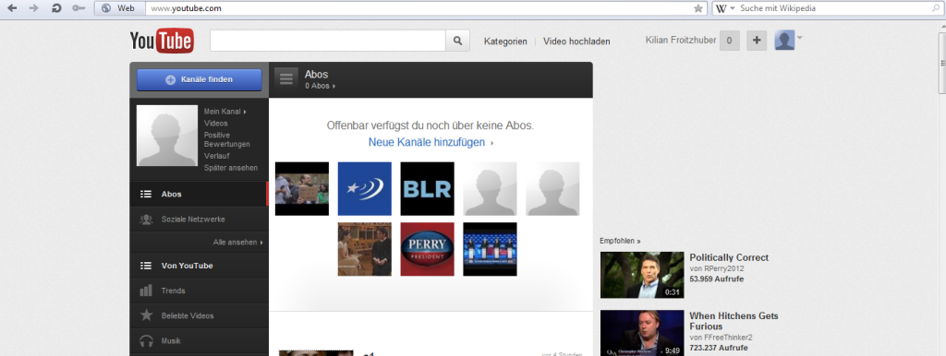This screenshot has height=356, width=946.
Task: Focus the YouTube search box
Action: pos(328,41)
